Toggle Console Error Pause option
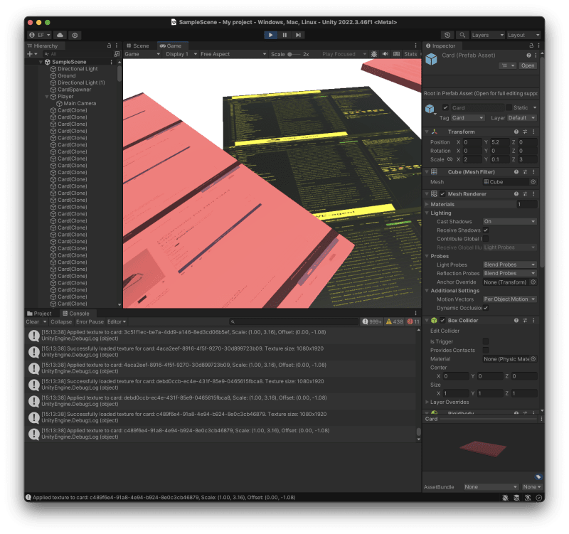 [x=90, y=322]
